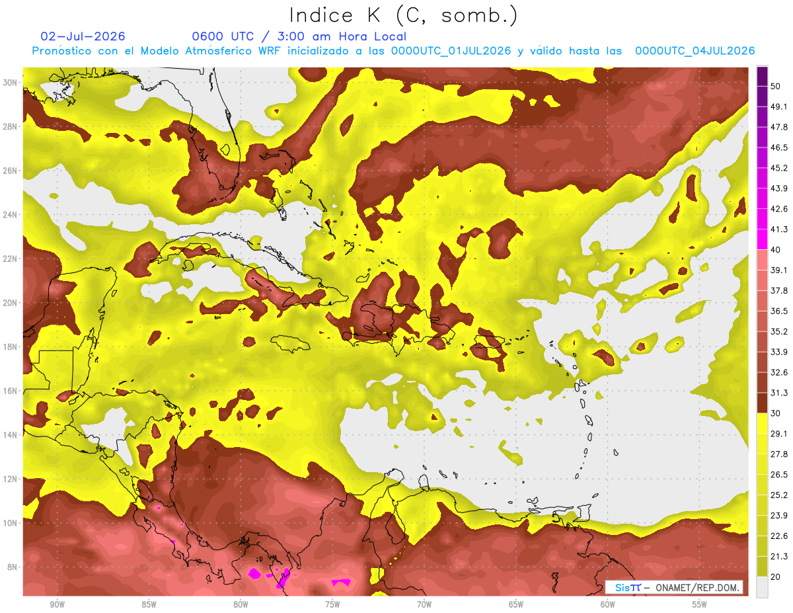The image size is (793, 613).
Task: Click color scale value 42.6
Action: pos(780,209)
